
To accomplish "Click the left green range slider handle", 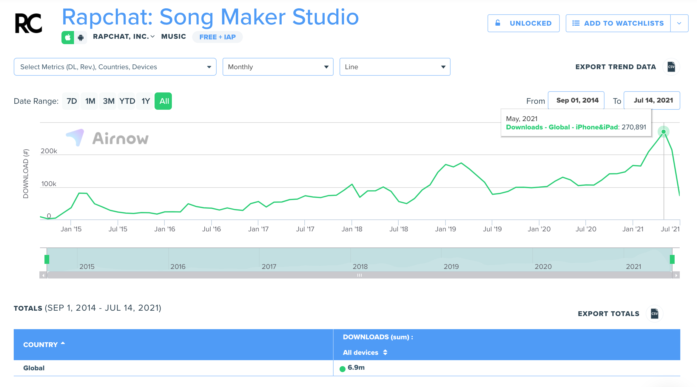I will click(47, 259).
